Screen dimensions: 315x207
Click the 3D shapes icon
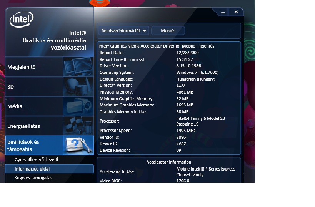(78, 87)
